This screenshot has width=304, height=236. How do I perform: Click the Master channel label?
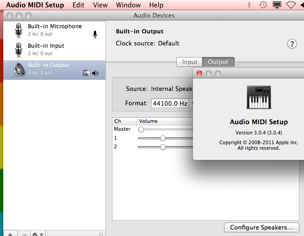pos(122,129)
